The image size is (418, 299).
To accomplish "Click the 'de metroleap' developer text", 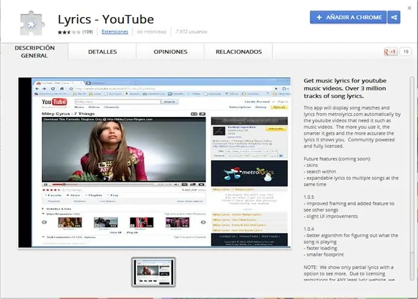I will click(152, 32).
